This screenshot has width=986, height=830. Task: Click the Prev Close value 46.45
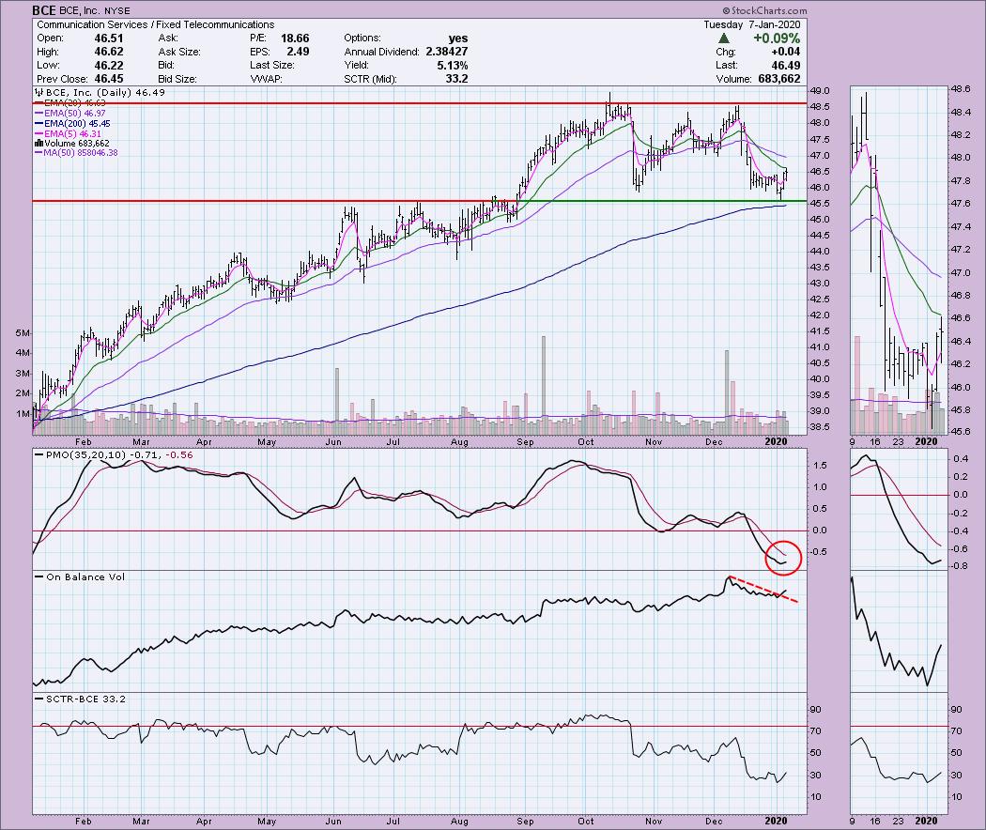(x=109, y=79)
